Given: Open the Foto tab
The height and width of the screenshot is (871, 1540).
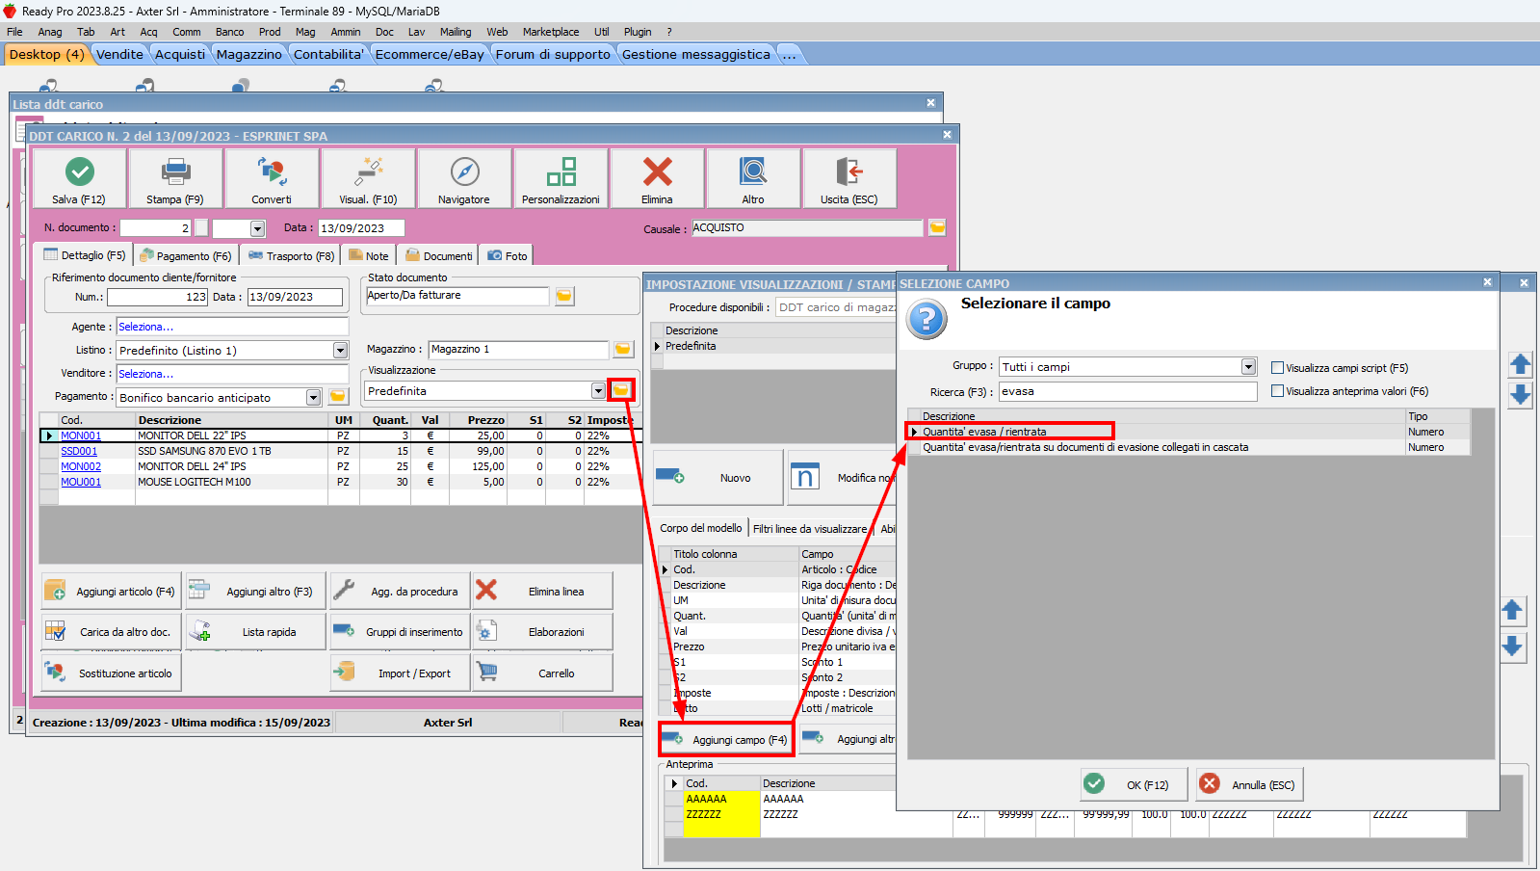Looking at the screenshot, I should pos(508,255).
